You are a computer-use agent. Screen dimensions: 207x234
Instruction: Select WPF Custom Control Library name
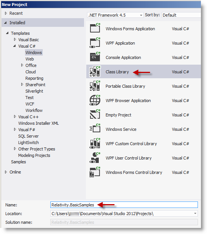131,144
